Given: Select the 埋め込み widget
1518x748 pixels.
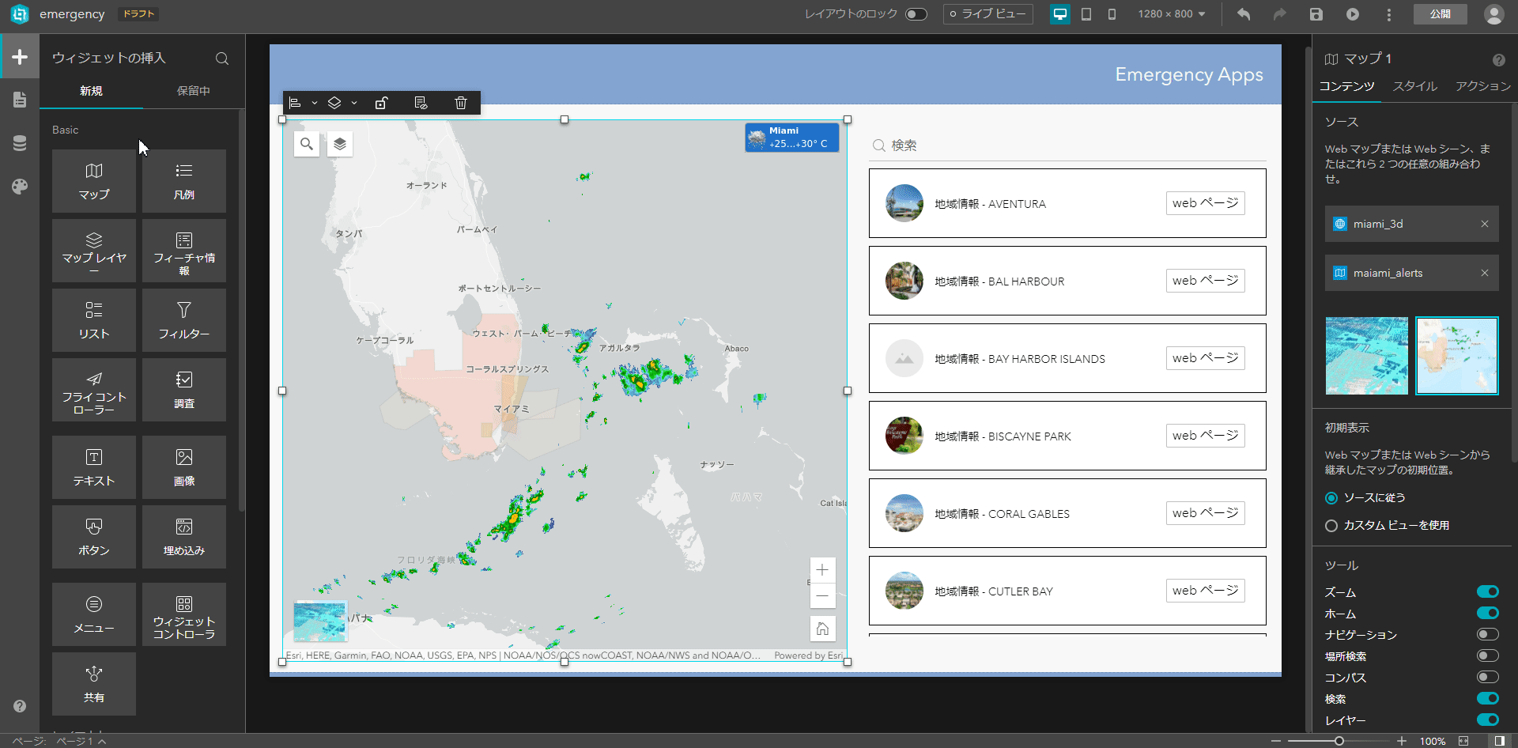Looking at the screenshot, I should [184, 537].
